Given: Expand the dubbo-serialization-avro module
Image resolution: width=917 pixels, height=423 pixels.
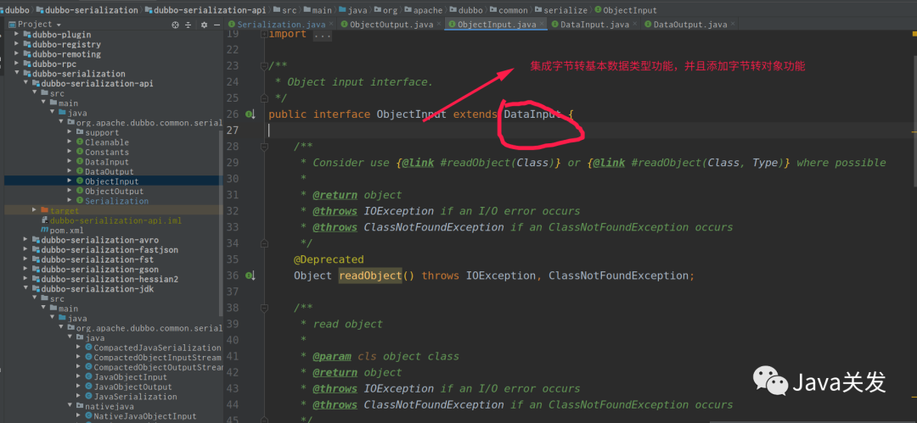Looking at the screenshot, I should pos(25,240).
